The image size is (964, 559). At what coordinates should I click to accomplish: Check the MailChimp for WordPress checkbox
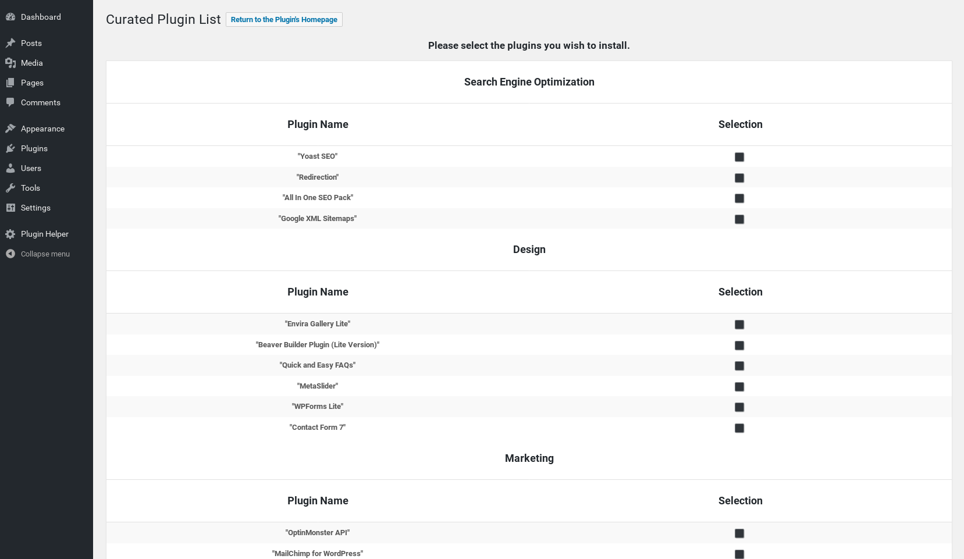coord(739,554)
